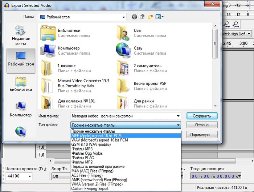Screen dimensions: 254x192
Task: Select the Сеть system folder
Action: tap(141, 51)
